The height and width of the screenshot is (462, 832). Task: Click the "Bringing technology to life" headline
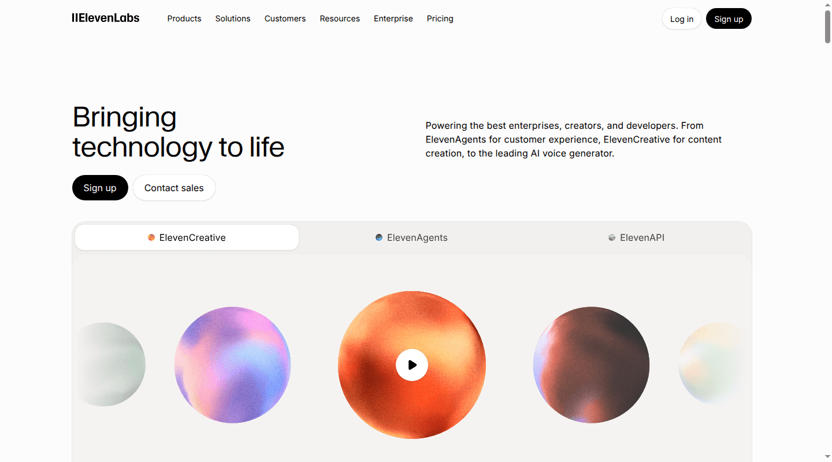[179, 132]
